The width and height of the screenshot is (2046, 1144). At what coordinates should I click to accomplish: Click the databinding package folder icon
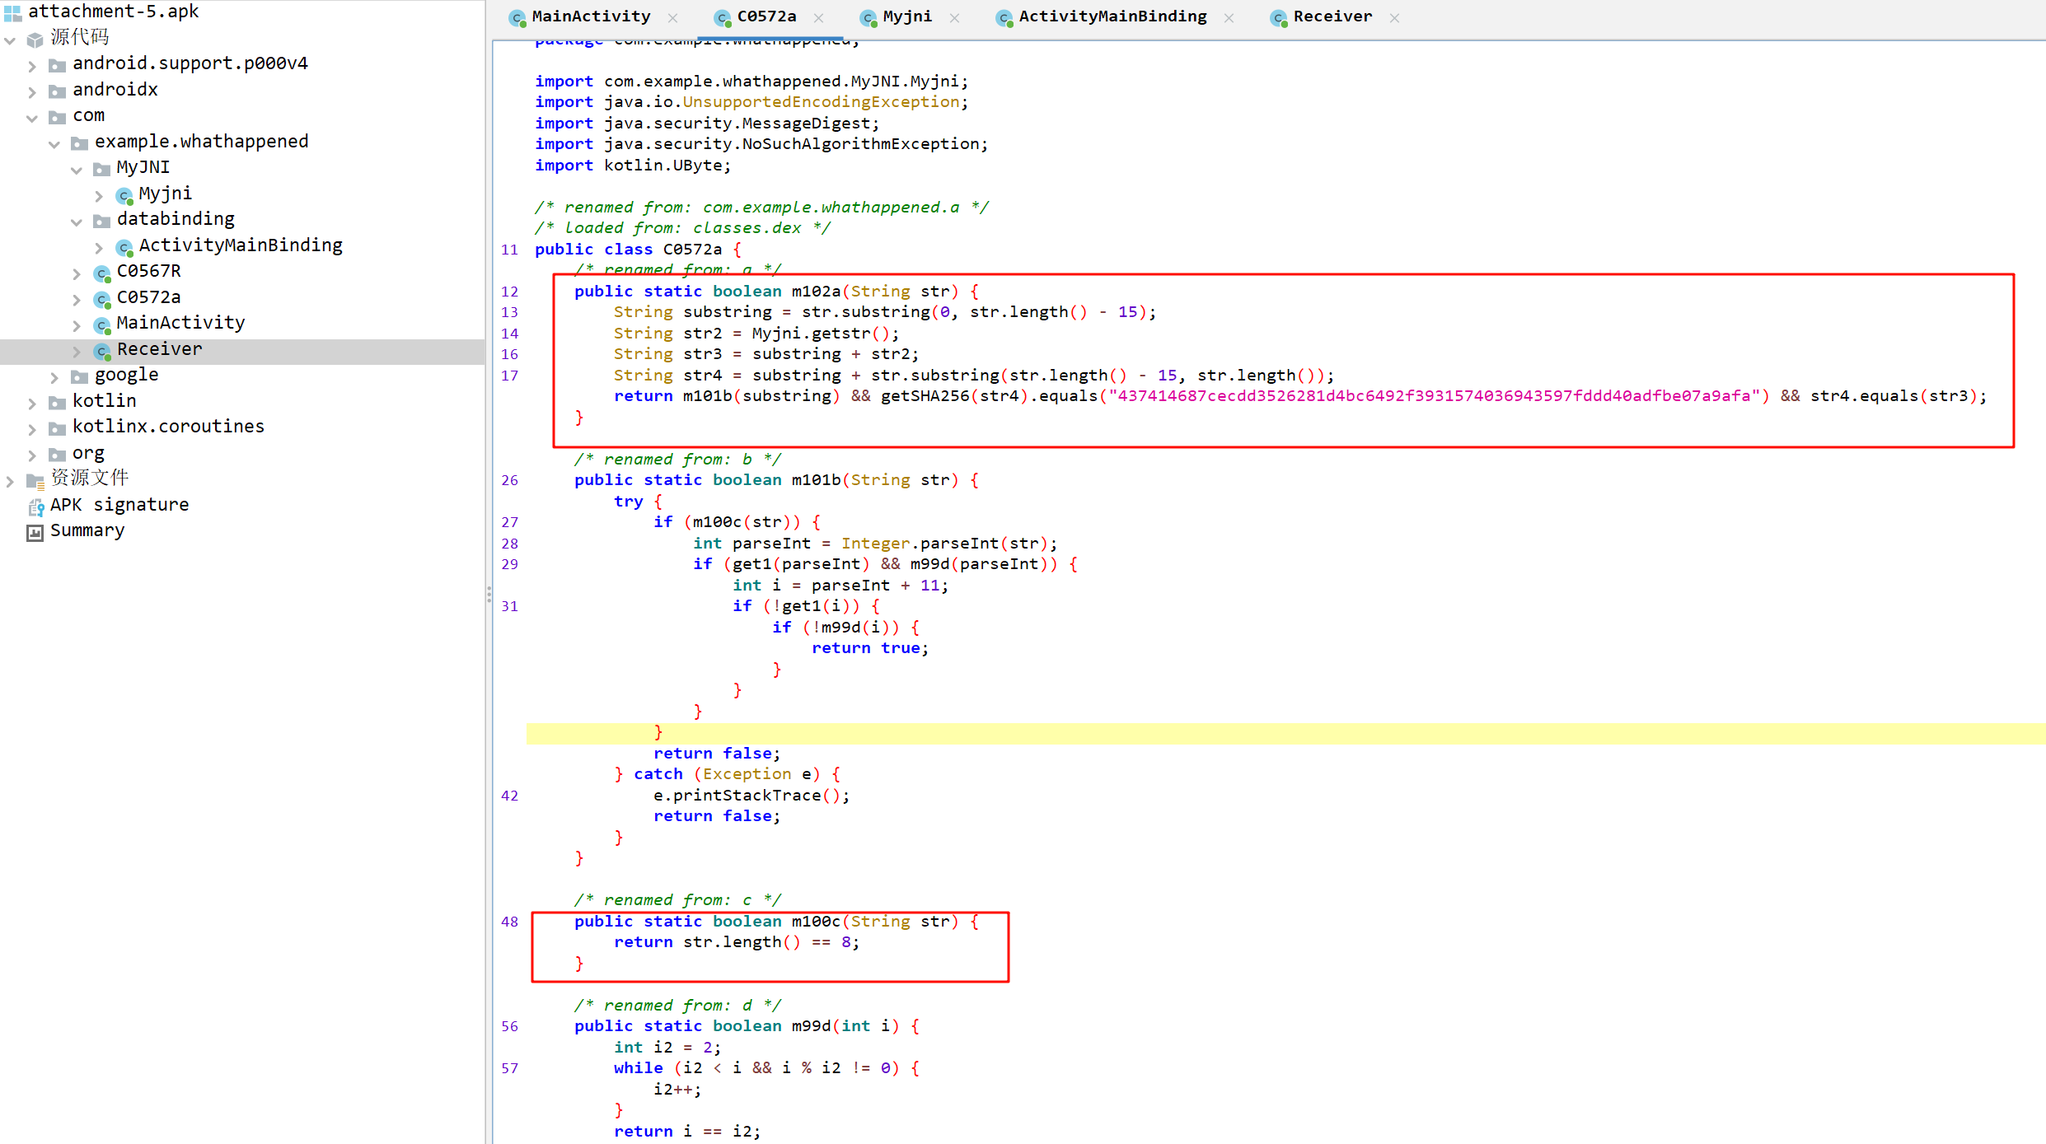101,221
